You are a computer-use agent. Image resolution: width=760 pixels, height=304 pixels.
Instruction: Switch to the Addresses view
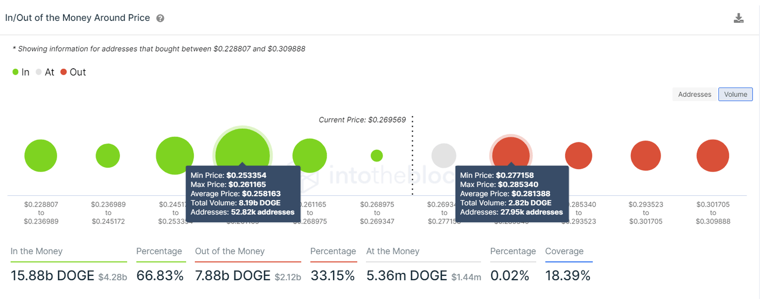[x=694, y=94]
